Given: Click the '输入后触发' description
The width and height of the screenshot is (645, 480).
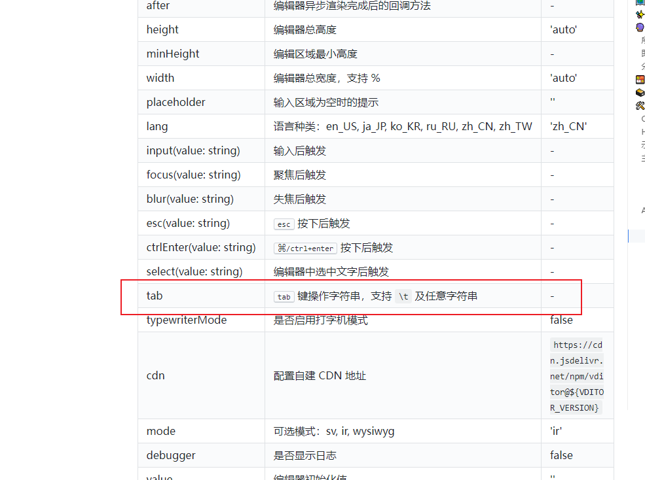Looking at the screenshot, I should [299, 151].
